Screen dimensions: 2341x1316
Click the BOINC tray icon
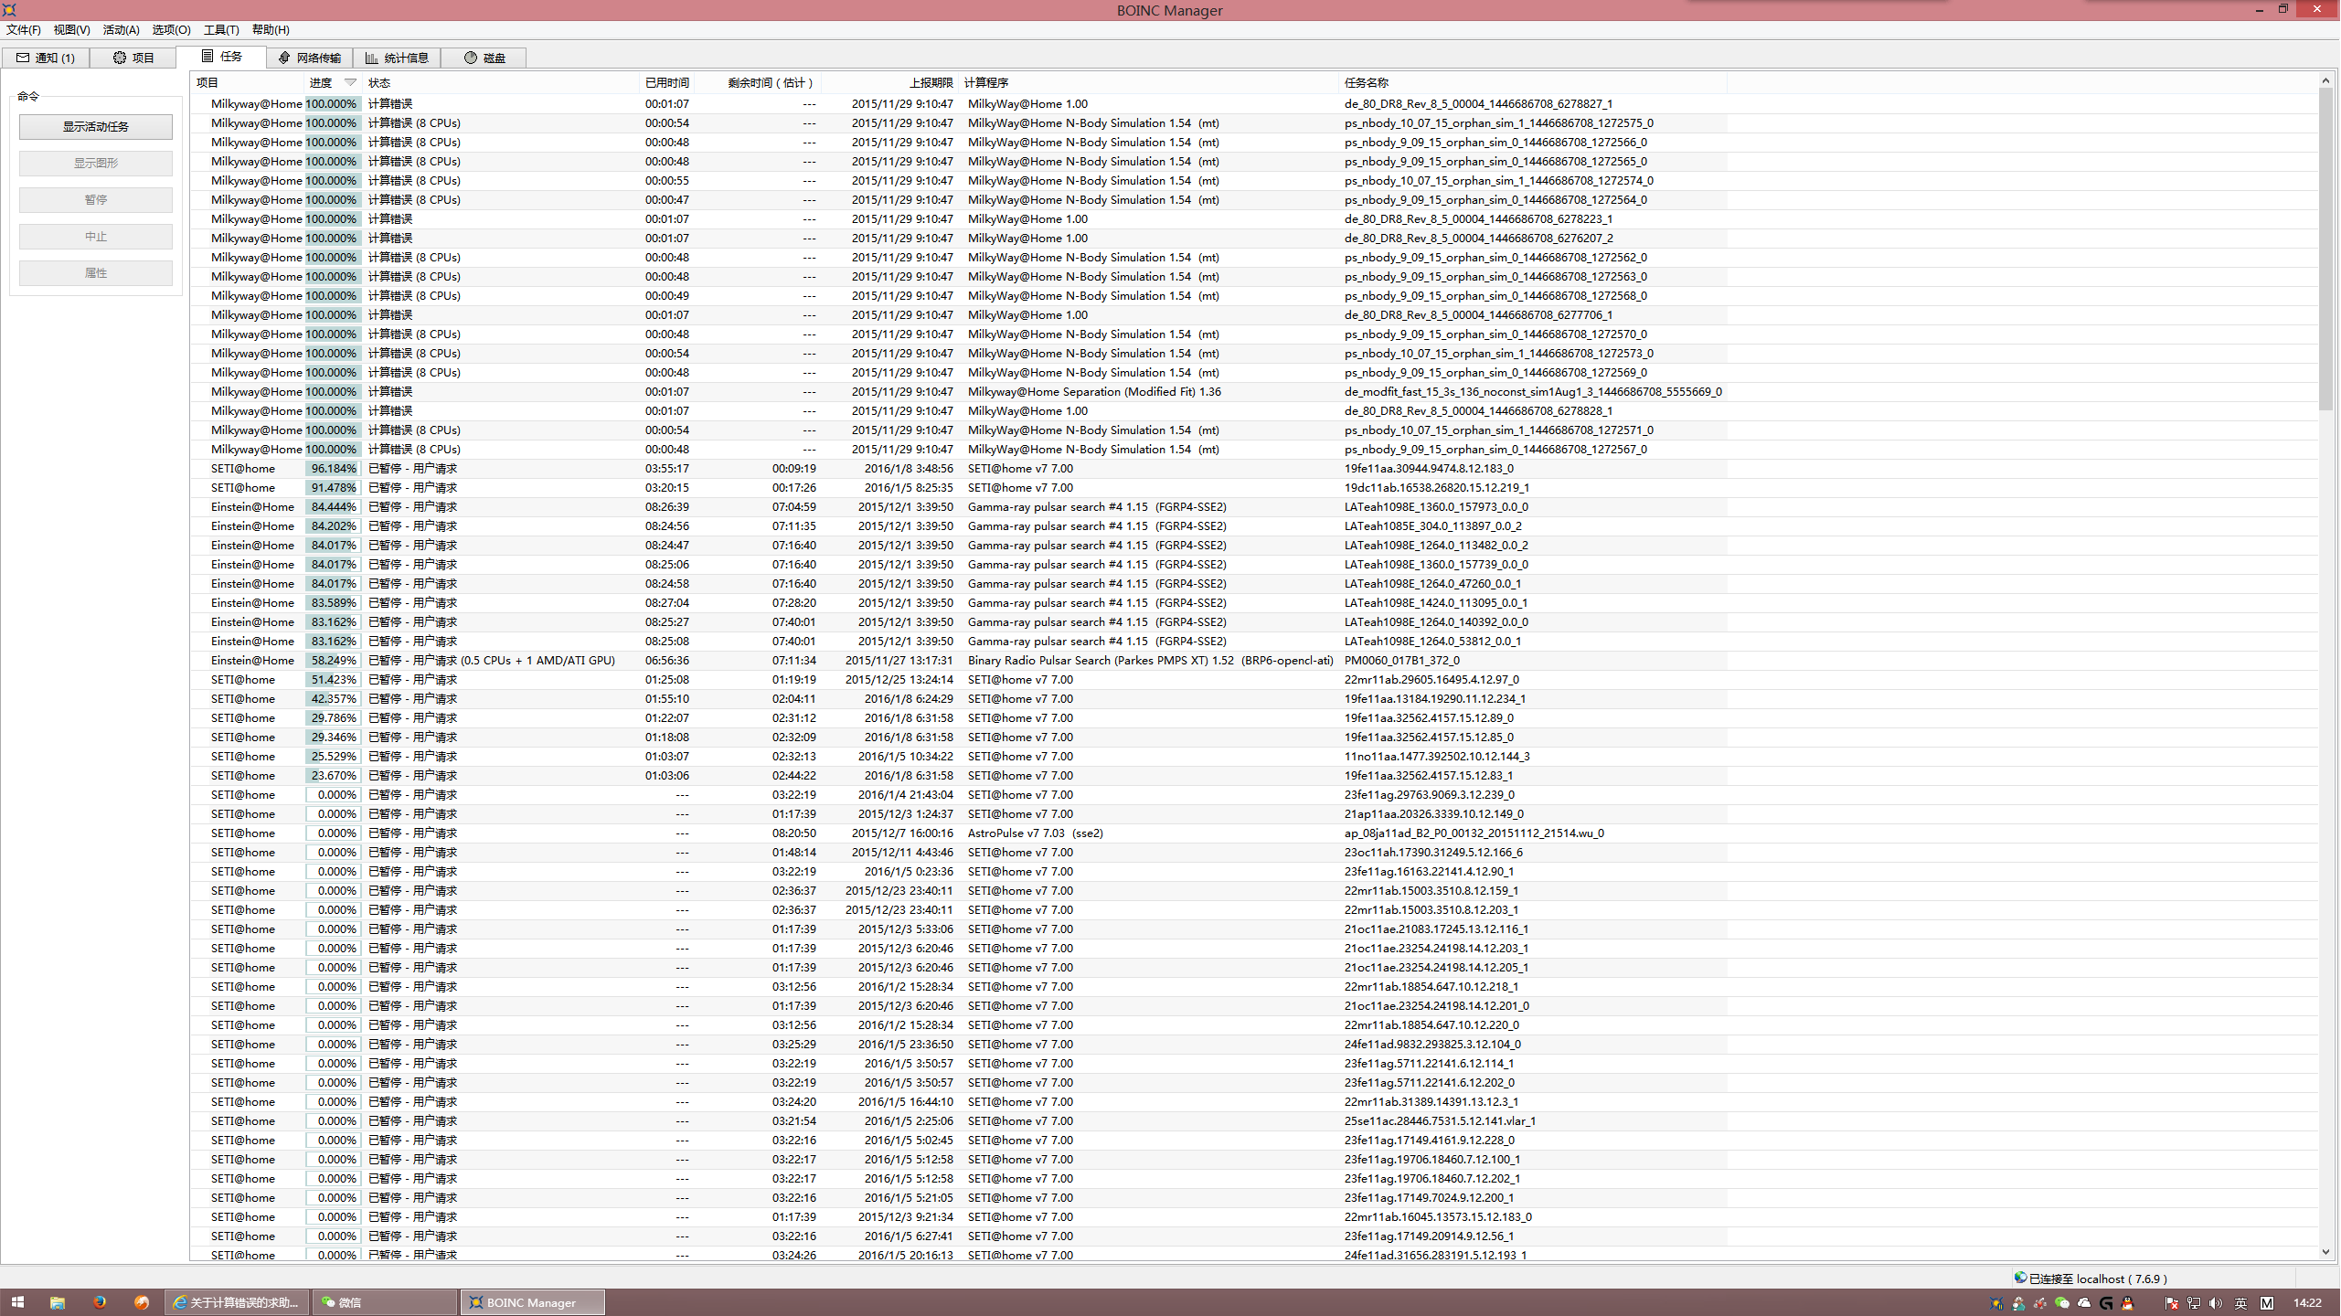pos(1996,1303)
